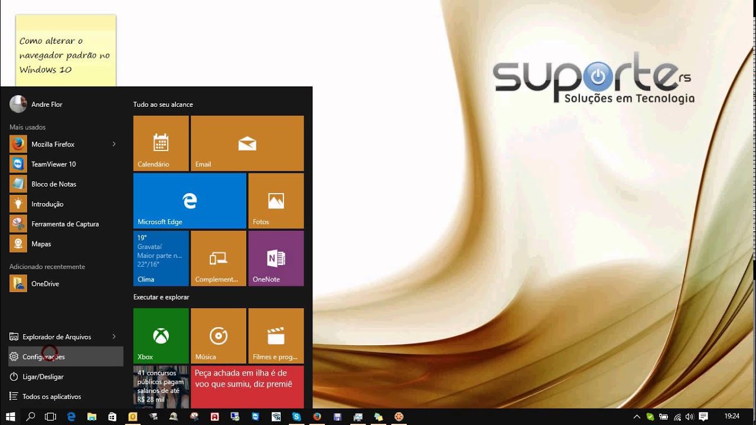Click the battery power tray icon
Screen dimensions: 756x425
coord(663,416)
